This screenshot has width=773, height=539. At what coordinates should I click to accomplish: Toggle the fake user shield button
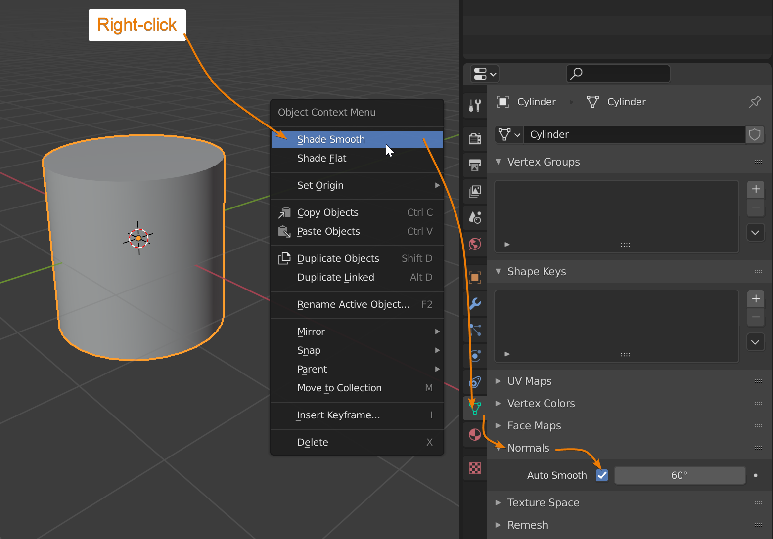(755, 134)
